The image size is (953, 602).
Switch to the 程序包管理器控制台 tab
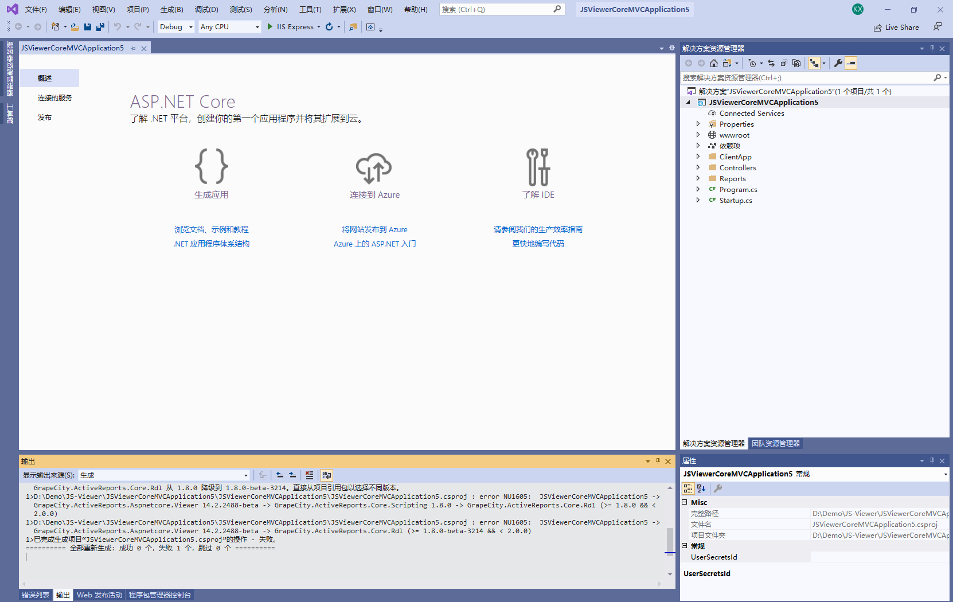[x=160, y=595]
